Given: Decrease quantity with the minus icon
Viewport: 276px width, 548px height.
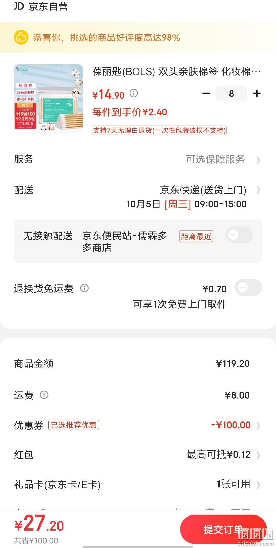Looking at the screenshot, I should click(x=206, y=94).
